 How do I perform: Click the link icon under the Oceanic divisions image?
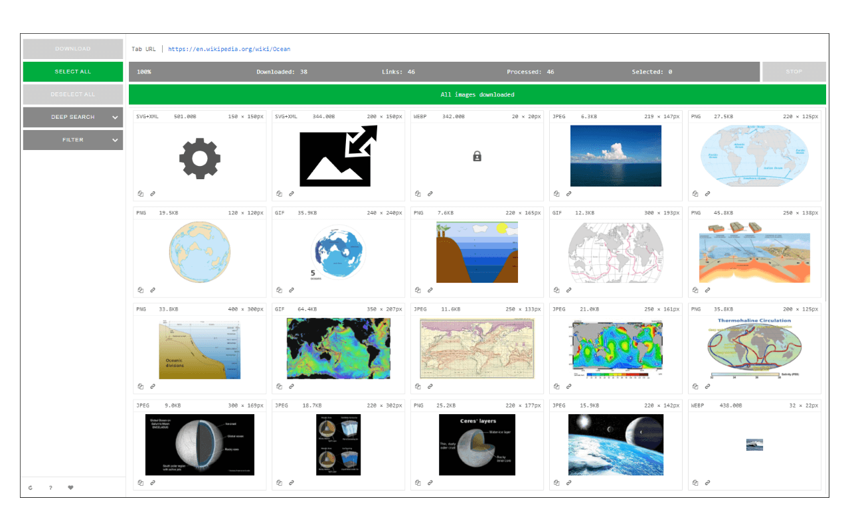point(153,386)
